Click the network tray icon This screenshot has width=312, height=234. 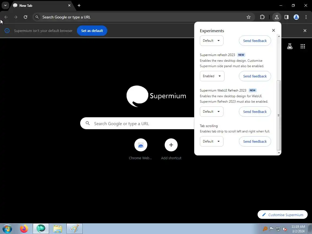tap(278, 229)
